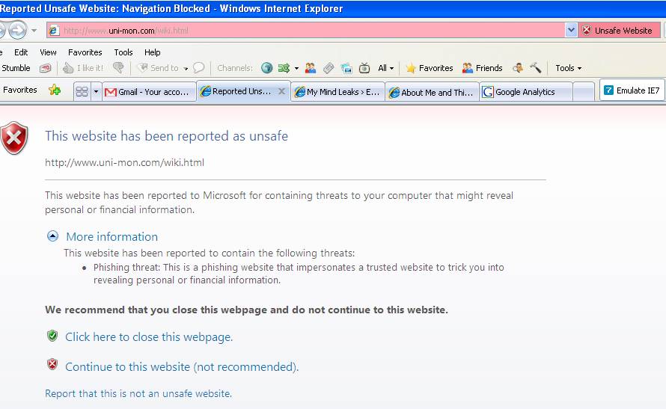The image size is (666, 409).
Task: Click the Send to button
Action: pos(159,68)
